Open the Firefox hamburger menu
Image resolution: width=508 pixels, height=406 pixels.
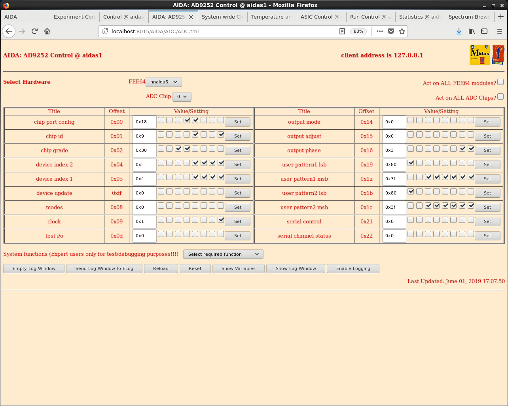(500, 31)
